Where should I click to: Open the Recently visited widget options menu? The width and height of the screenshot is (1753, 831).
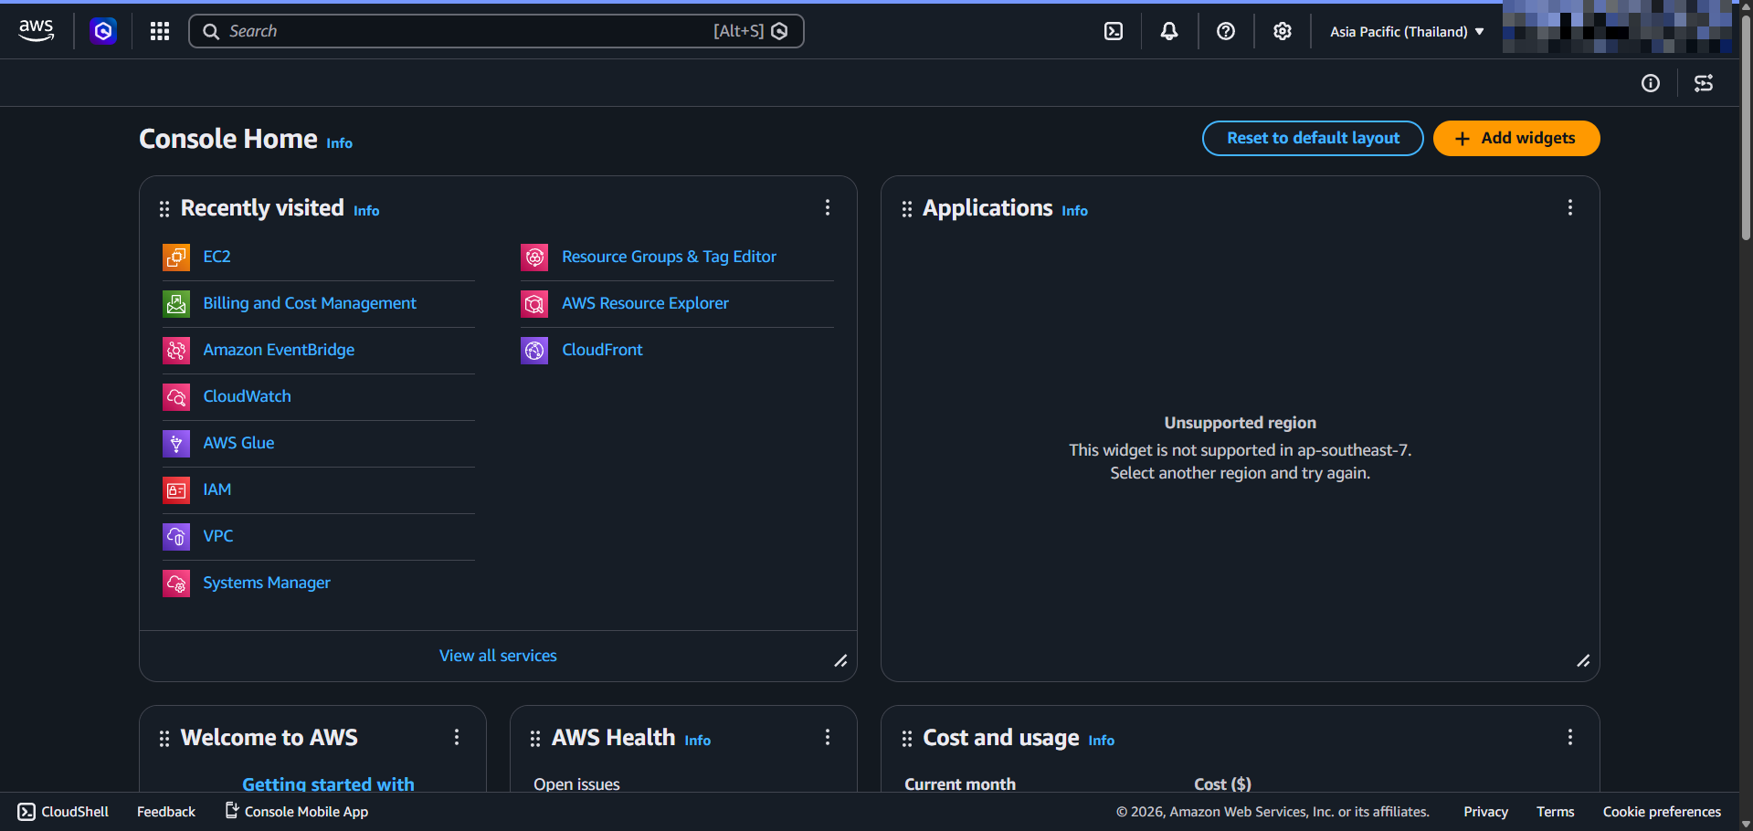pos(828,207)
